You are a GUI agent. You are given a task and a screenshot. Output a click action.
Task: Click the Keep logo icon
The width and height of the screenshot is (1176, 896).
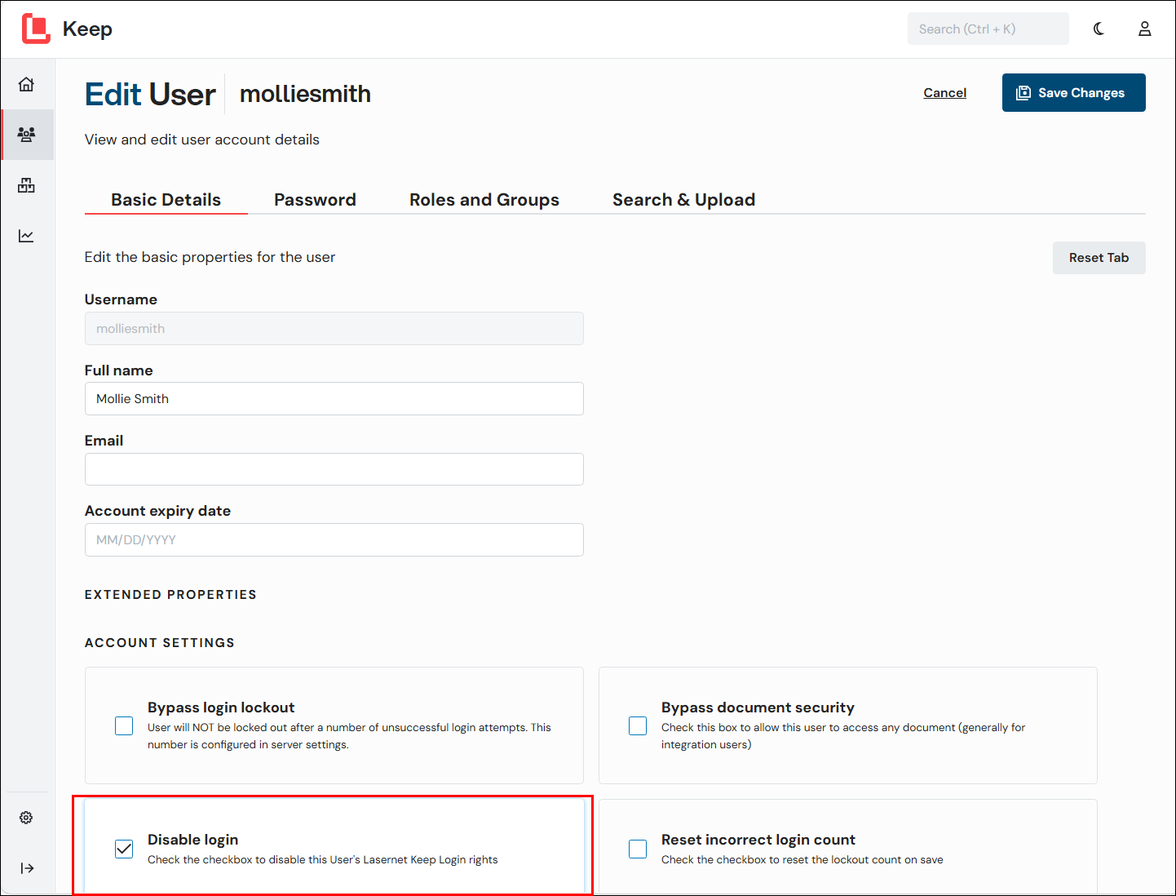(36, 29)
